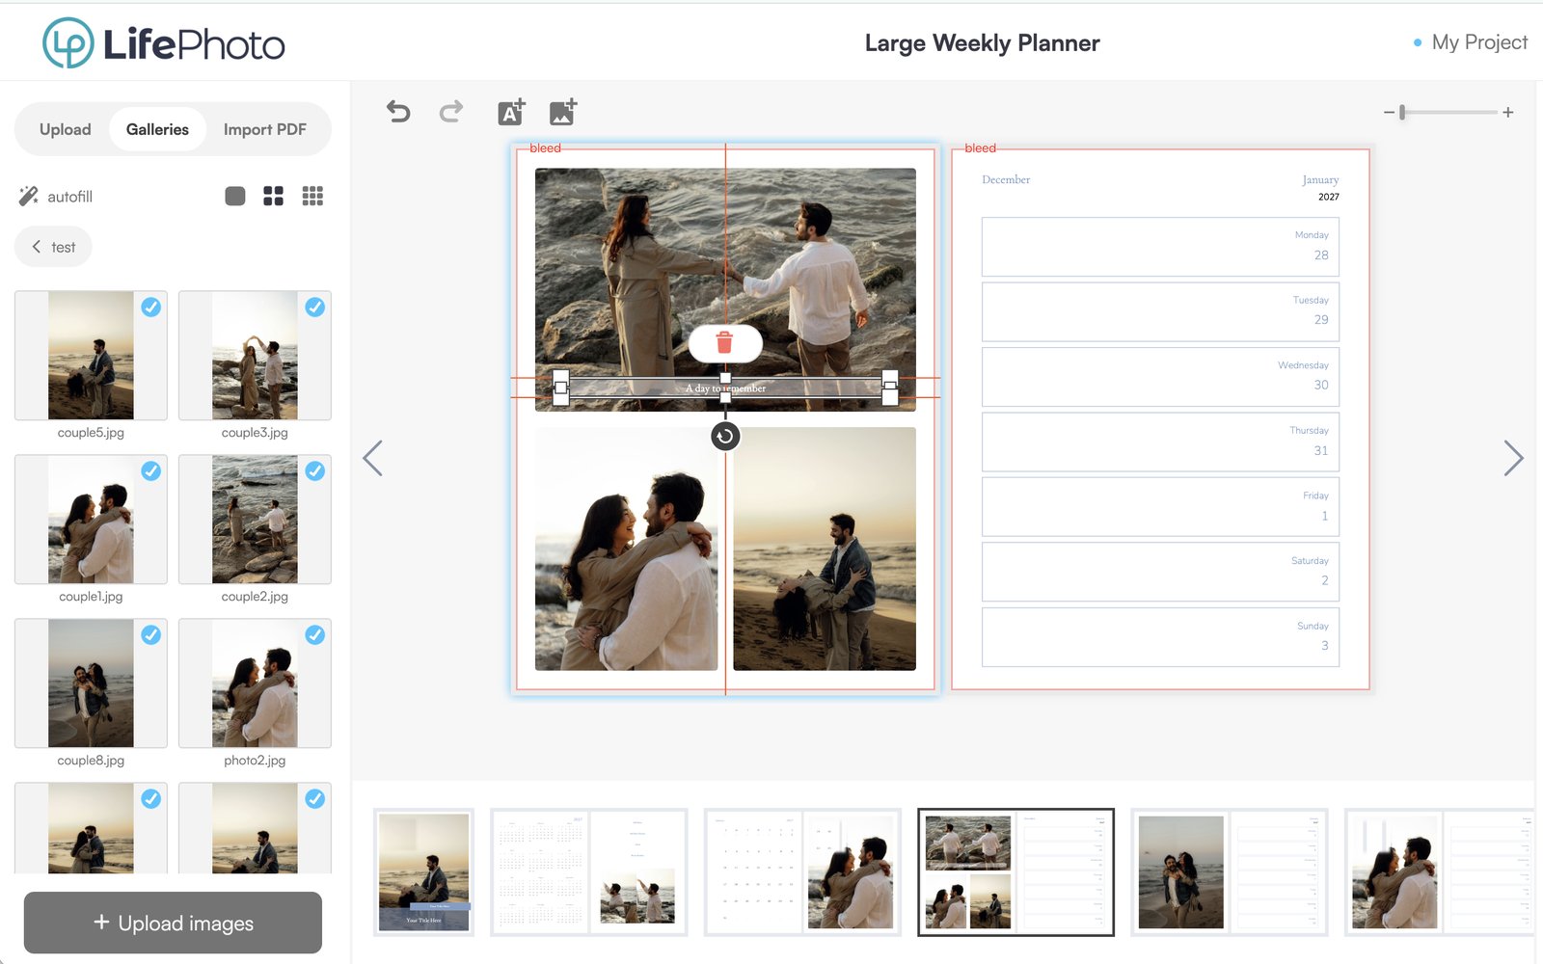Click the redo arrow icon

[451, 112]
